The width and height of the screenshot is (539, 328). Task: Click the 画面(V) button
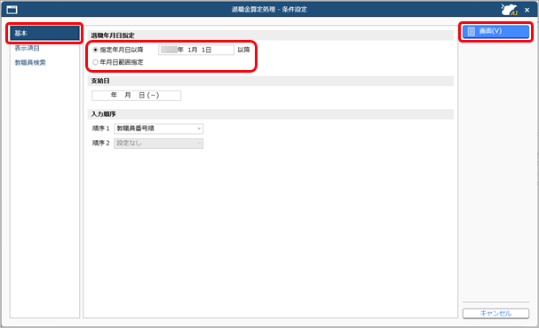[495, 32]
